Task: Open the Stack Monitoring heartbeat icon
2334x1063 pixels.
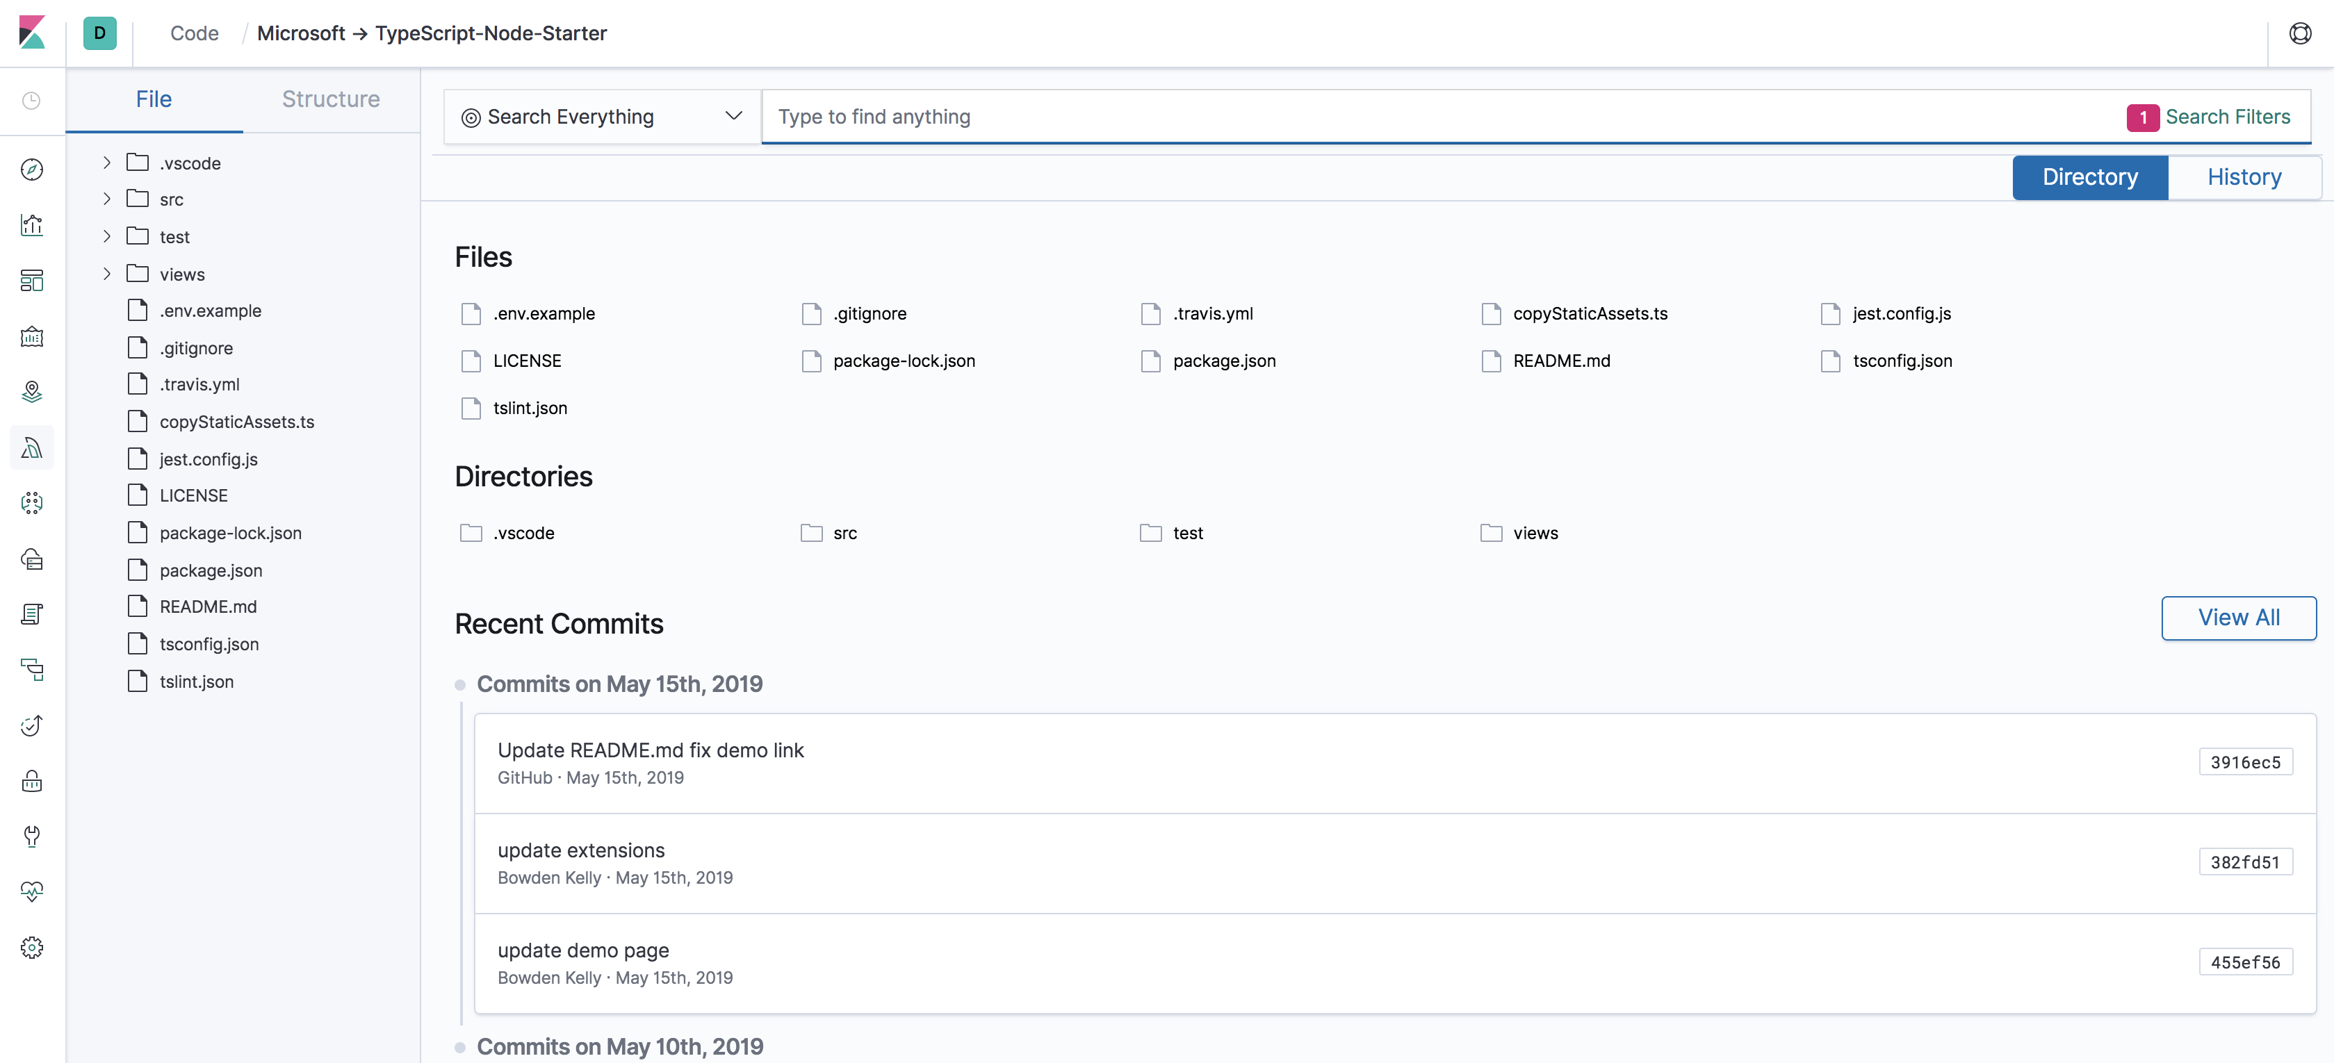Action: 32,891
